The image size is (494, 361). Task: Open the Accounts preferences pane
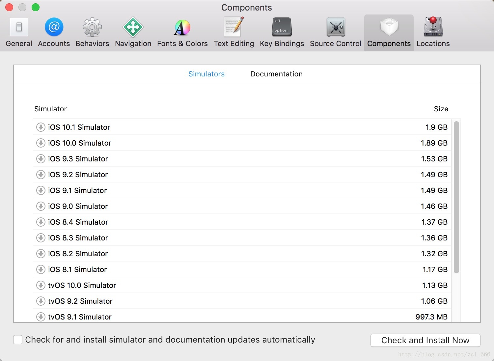tap(54, 32)
